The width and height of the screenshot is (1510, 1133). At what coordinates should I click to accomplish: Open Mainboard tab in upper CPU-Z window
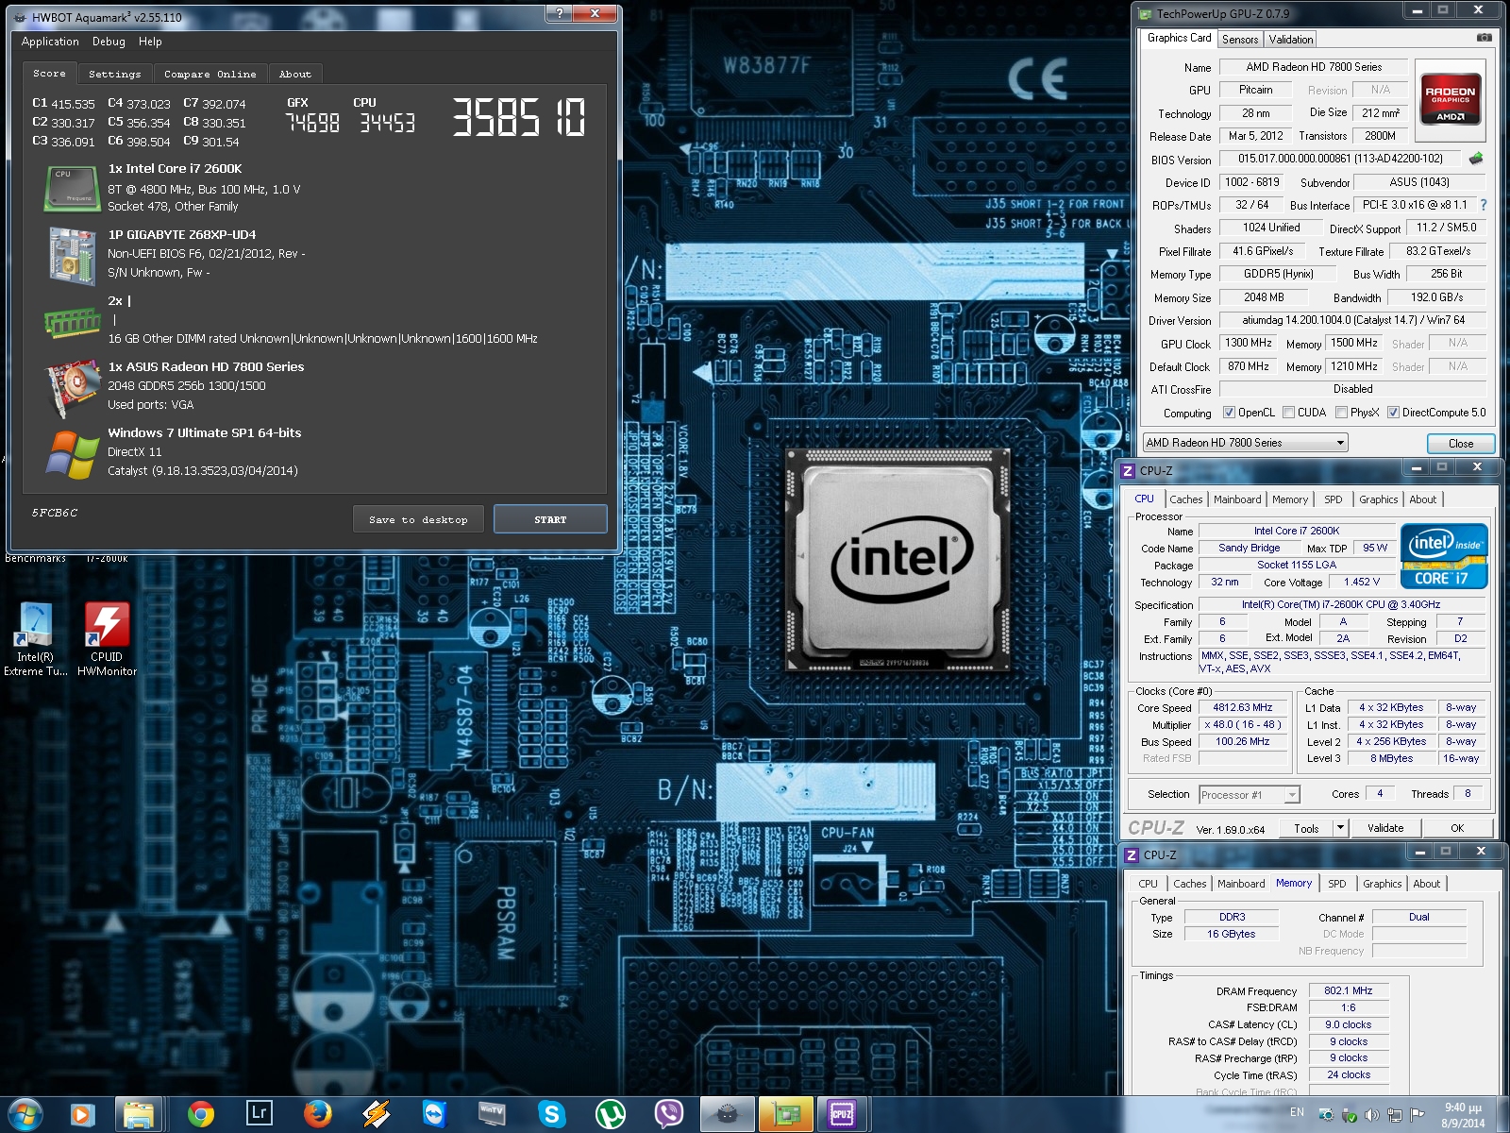click(1237, 499)
